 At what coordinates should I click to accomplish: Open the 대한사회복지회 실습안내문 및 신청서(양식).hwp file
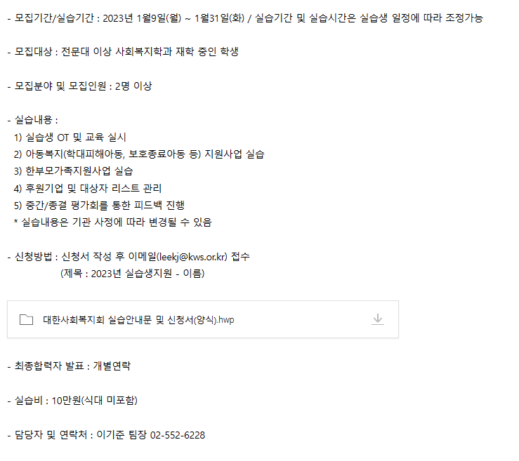coord(138,320)
